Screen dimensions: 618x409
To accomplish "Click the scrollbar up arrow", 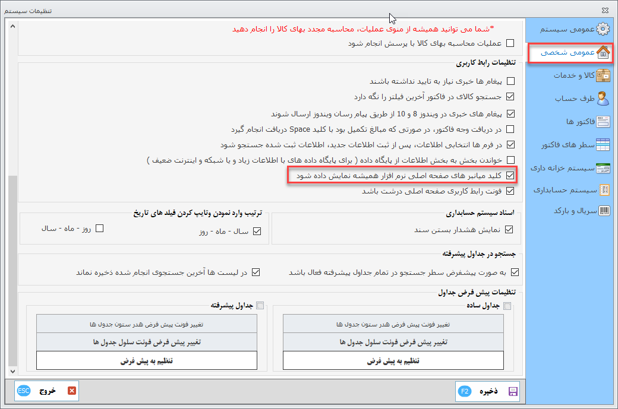I will click(12, 26).
